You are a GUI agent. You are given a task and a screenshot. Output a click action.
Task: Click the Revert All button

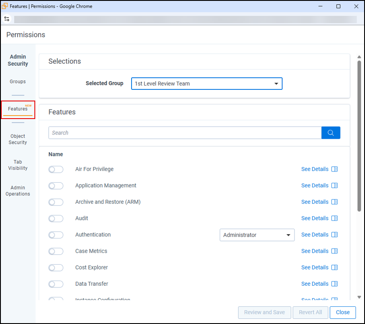(310, 312)
